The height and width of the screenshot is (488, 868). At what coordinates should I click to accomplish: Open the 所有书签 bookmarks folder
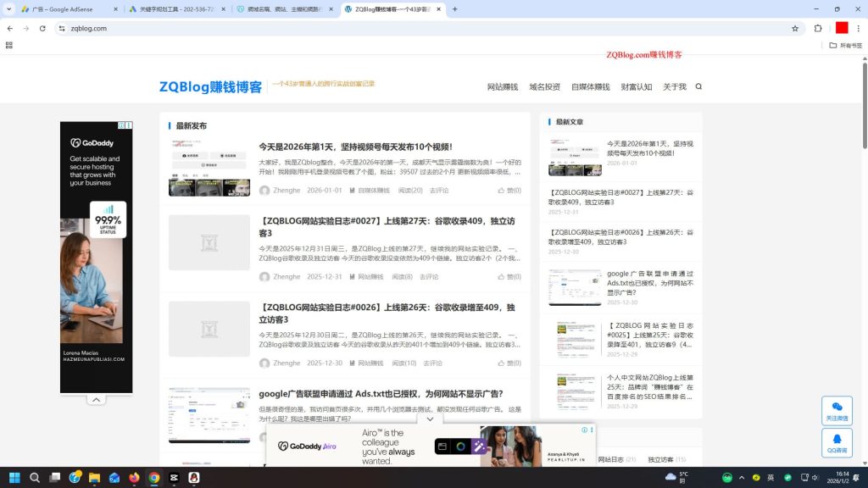(846, 46)
